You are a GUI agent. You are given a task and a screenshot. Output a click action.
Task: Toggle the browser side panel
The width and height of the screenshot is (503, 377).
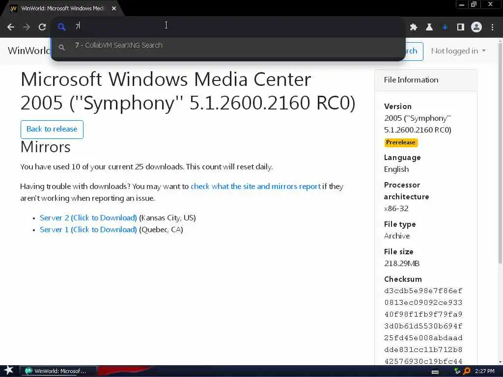point(461,27)
